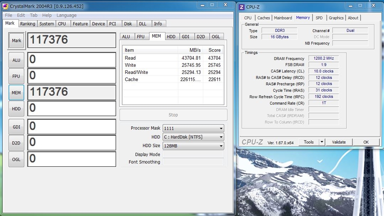Switch to the System tab in CrystalMark

46,24
